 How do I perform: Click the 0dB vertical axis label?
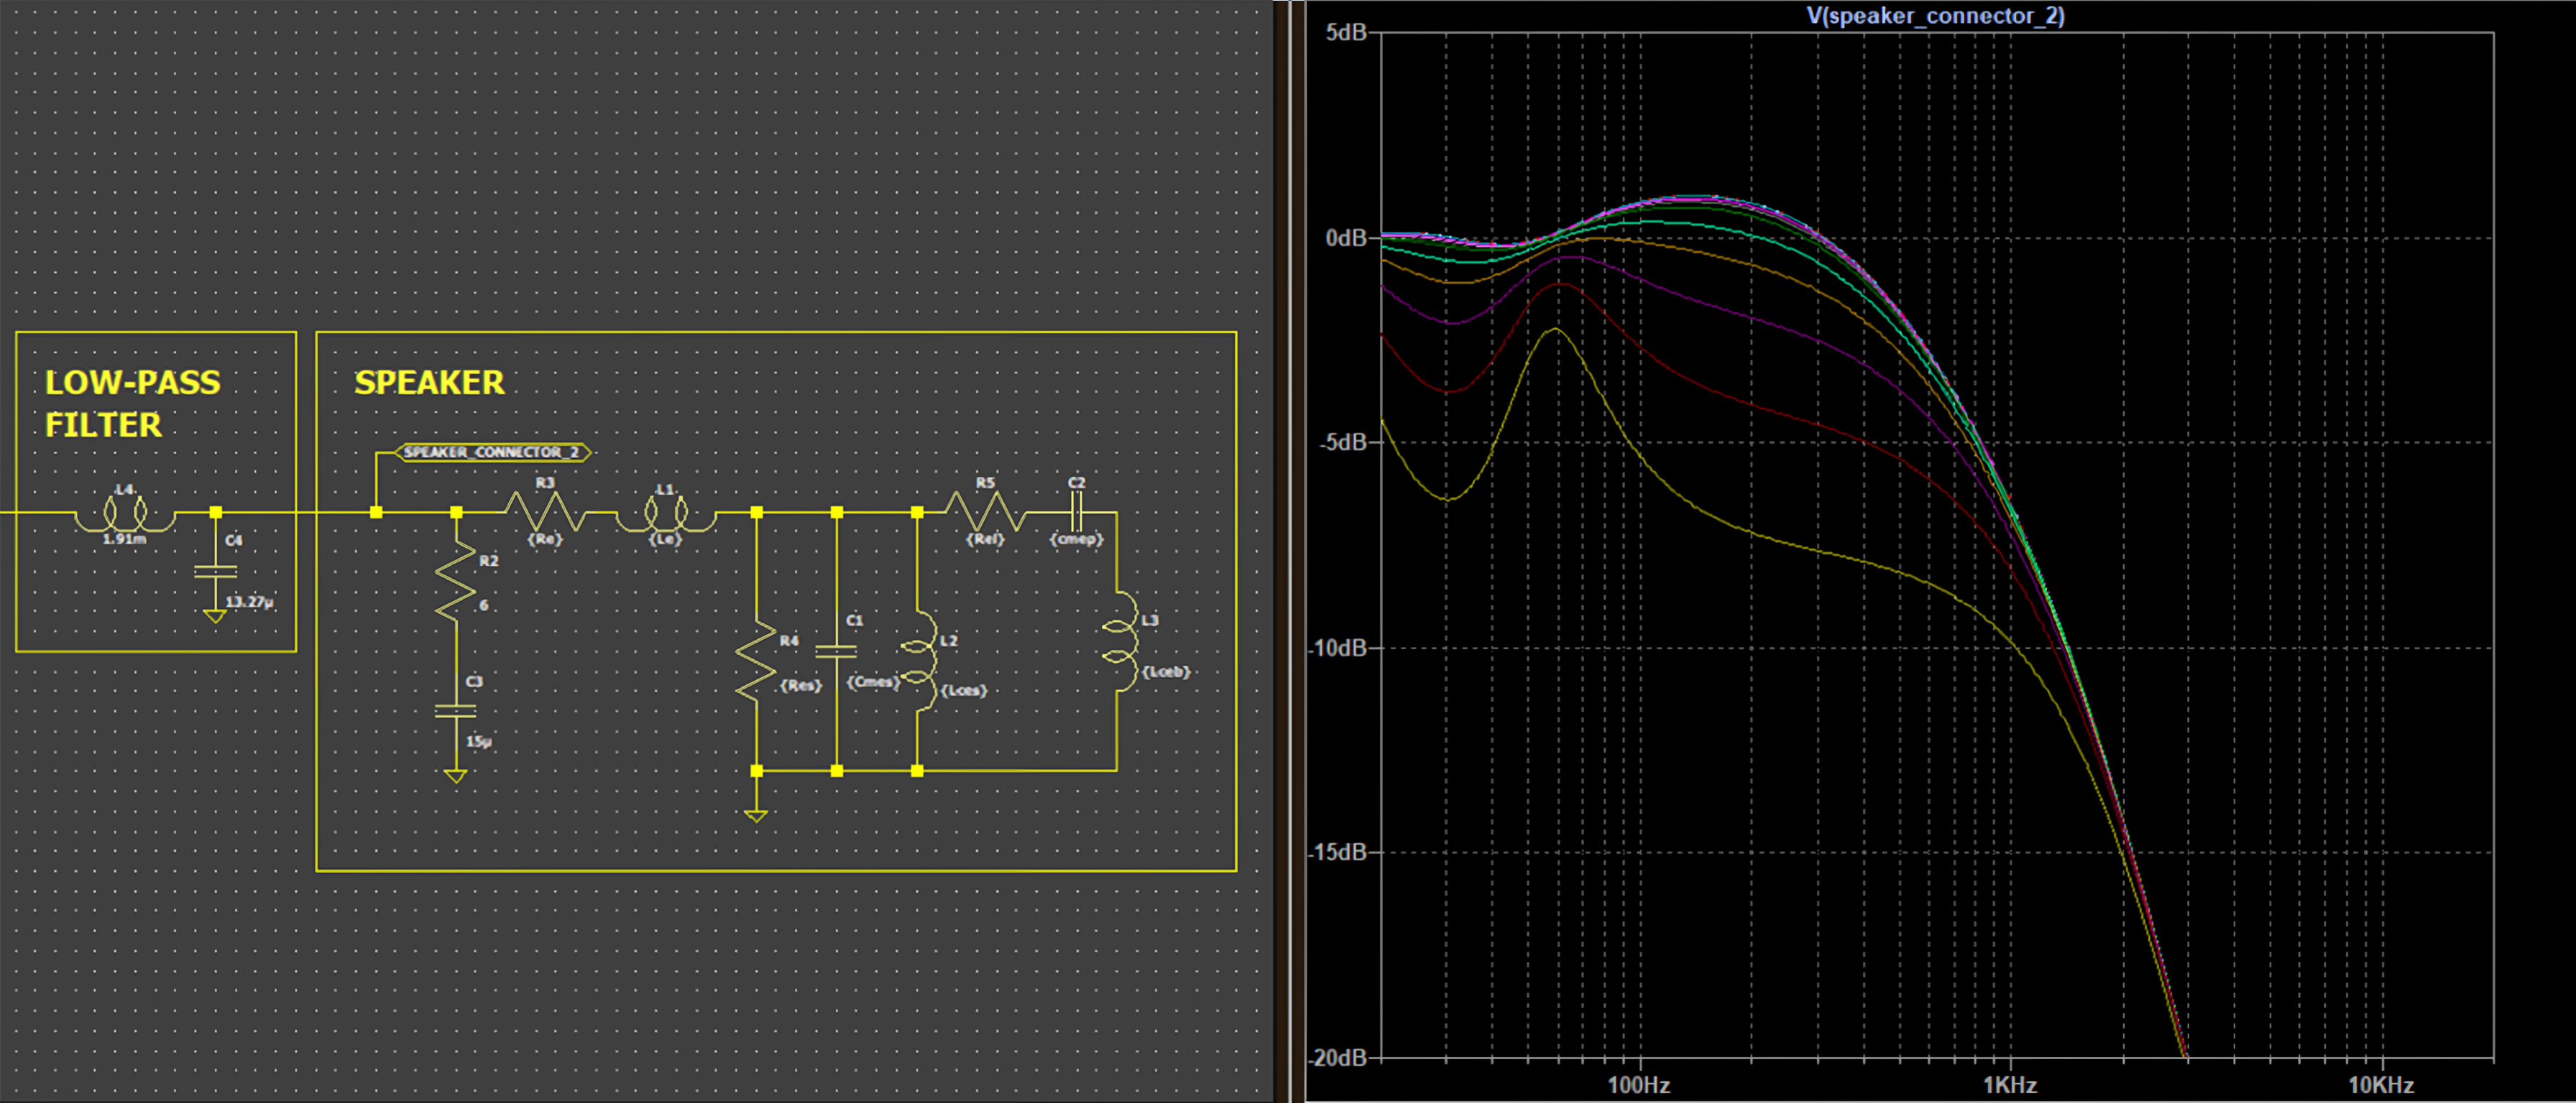(x=1346, y=238)
